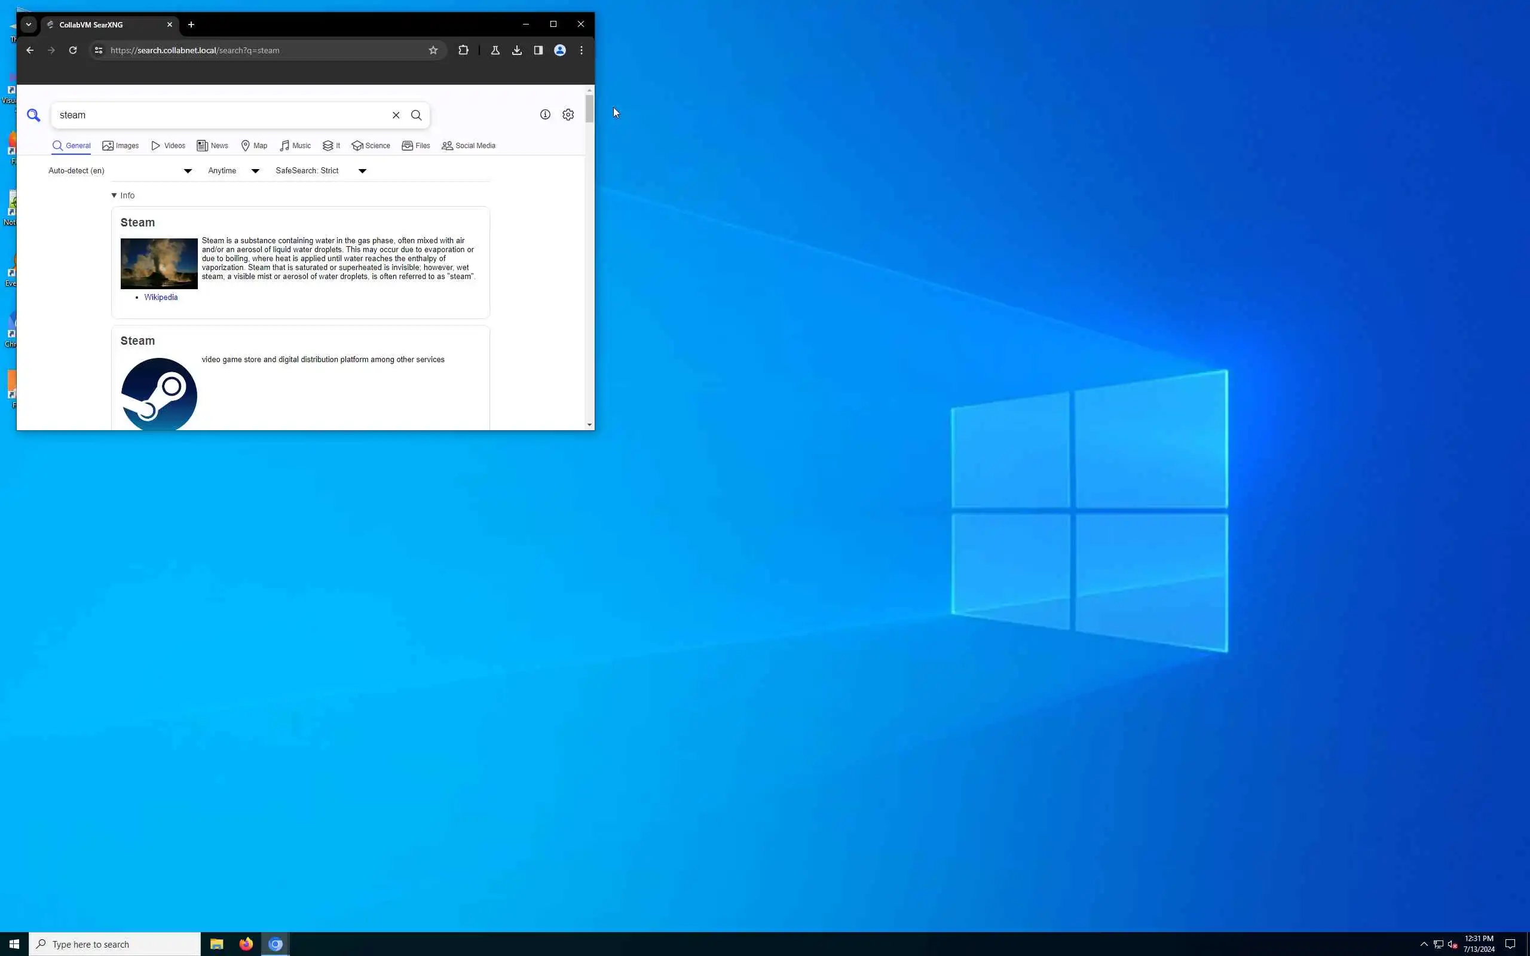Viewport: 1530px width, 956px height.
Task: Switch to Images search tab
Action: tap(120, 145)
